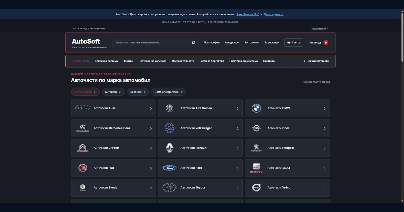
Task: Open Електрическа система category
Action: pyautogui.click(x=243, y=61)
